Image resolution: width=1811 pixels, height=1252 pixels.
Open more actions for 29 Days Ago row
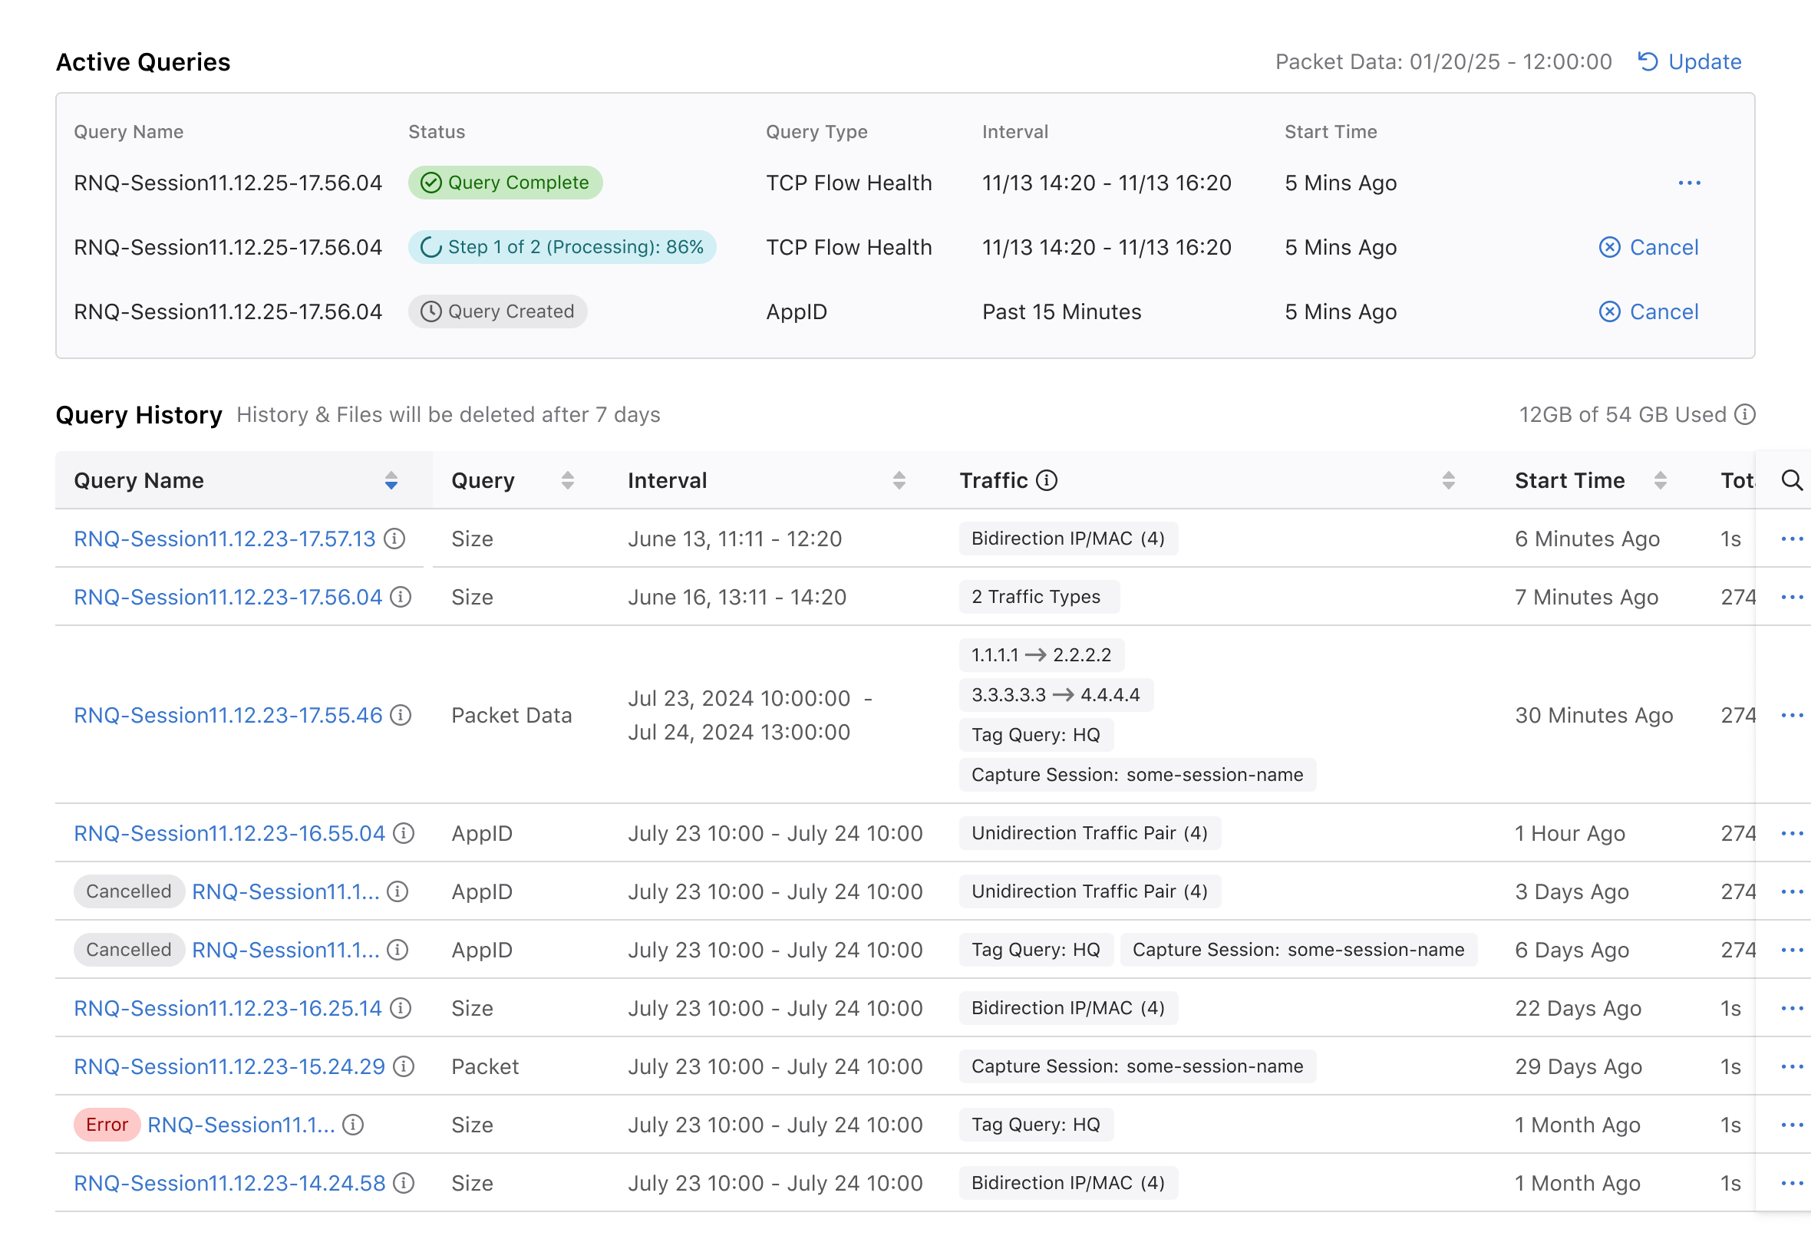click(1791, 1067)
